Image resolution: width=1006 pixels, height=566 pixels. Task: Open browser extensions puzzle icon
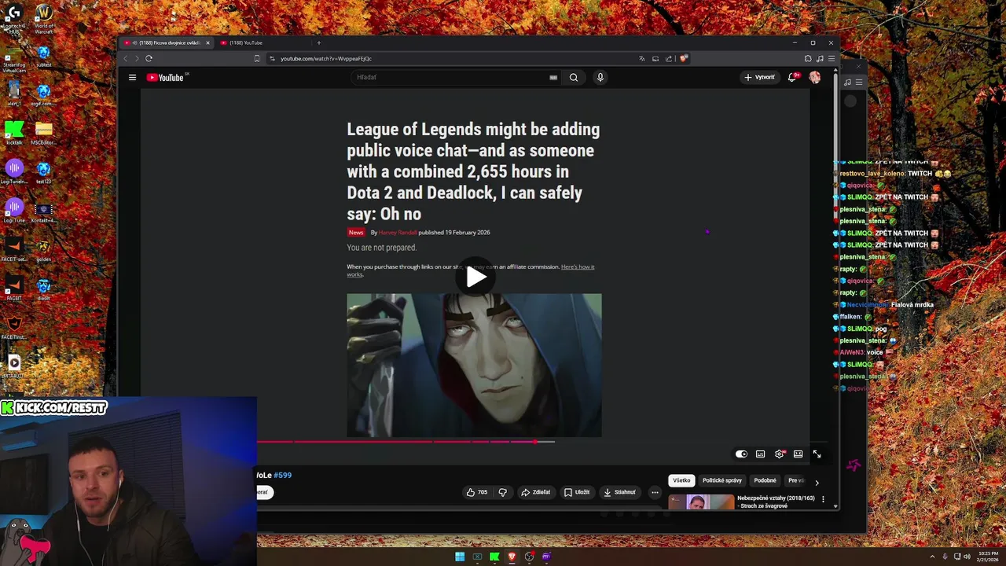point(808,58)
